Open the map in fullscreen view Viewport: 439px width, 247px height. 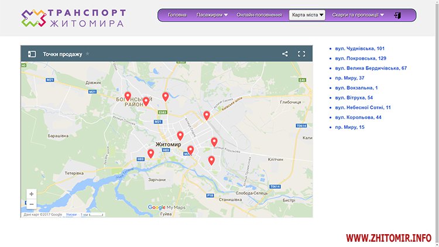click(x=301, y=54)
